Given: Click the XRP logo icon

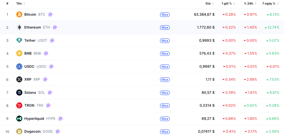Looking at the screenshot, I should click(x=19, y=79).
